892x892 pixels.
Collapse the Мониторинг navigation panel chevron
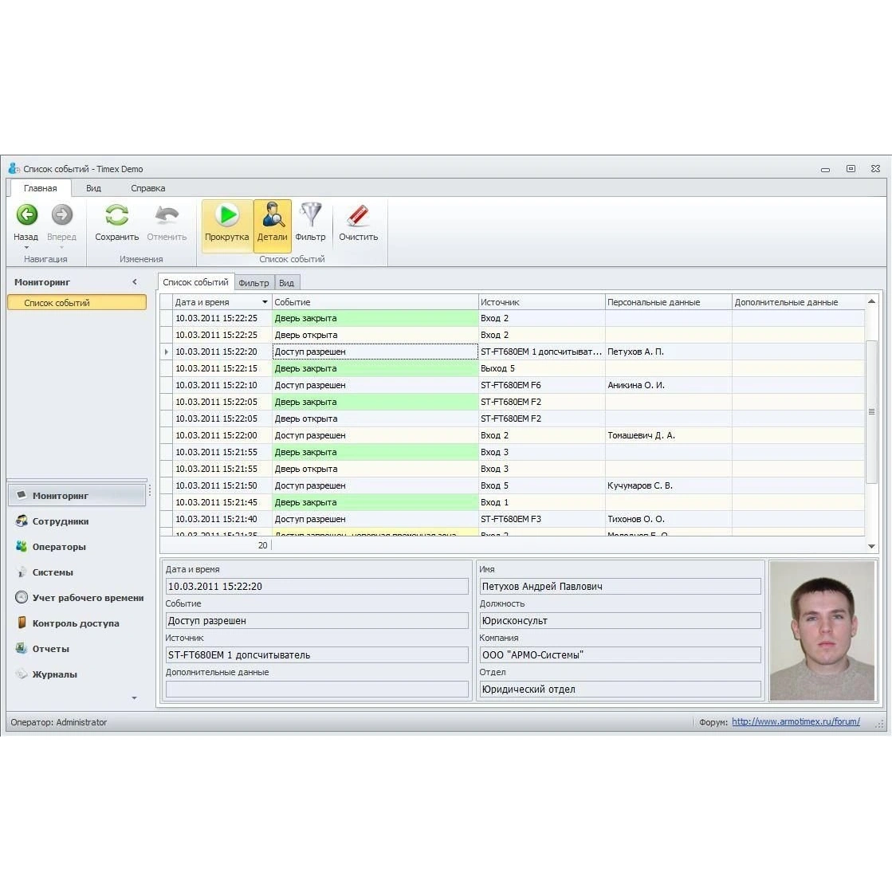pyautogui.click(x=135, y=282)
